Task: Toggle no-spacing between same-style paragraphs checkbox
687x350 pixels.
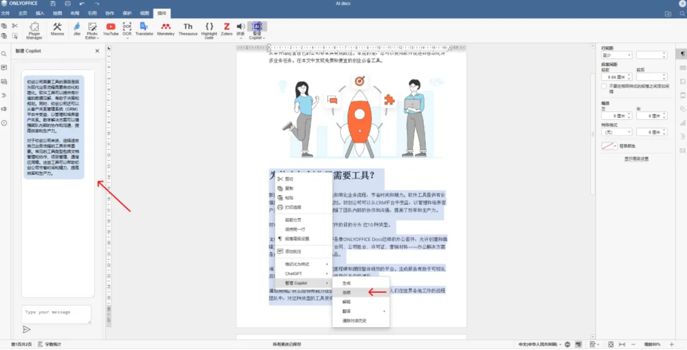Action: (604, 86)
